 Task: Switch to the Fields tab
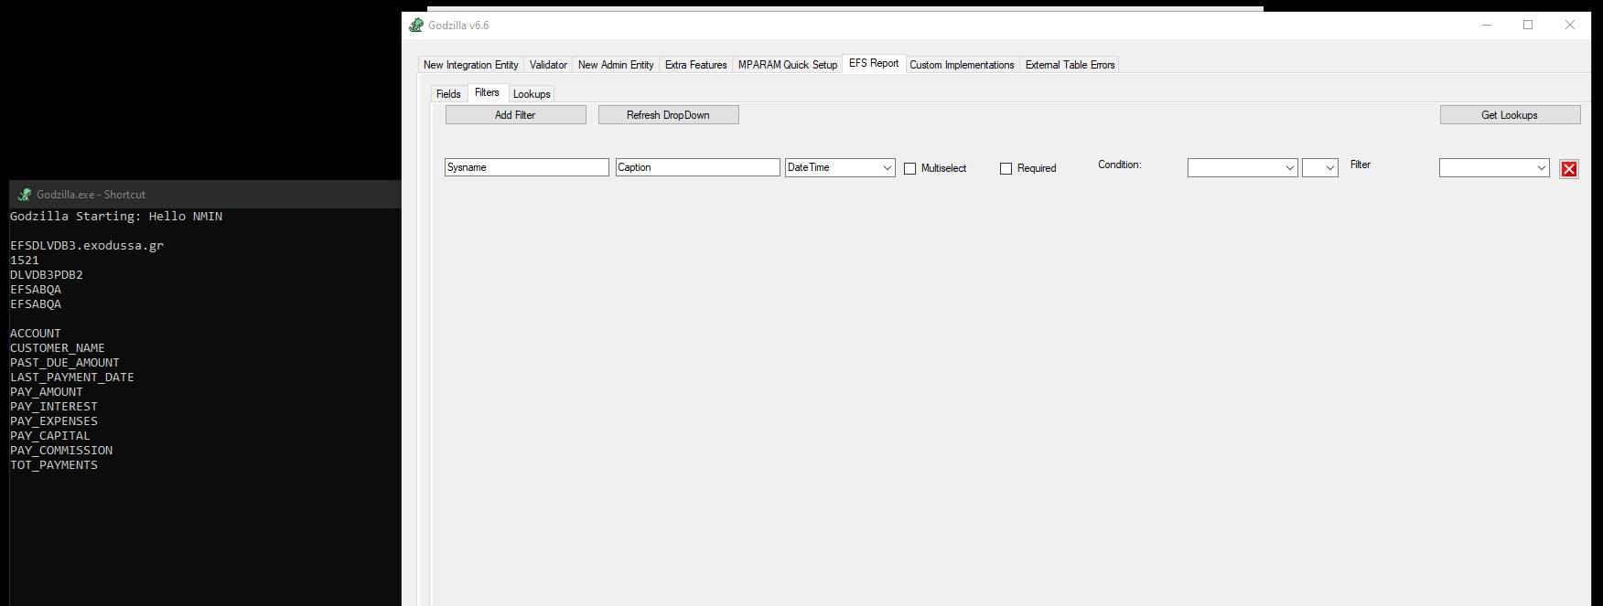click(448, 94)
